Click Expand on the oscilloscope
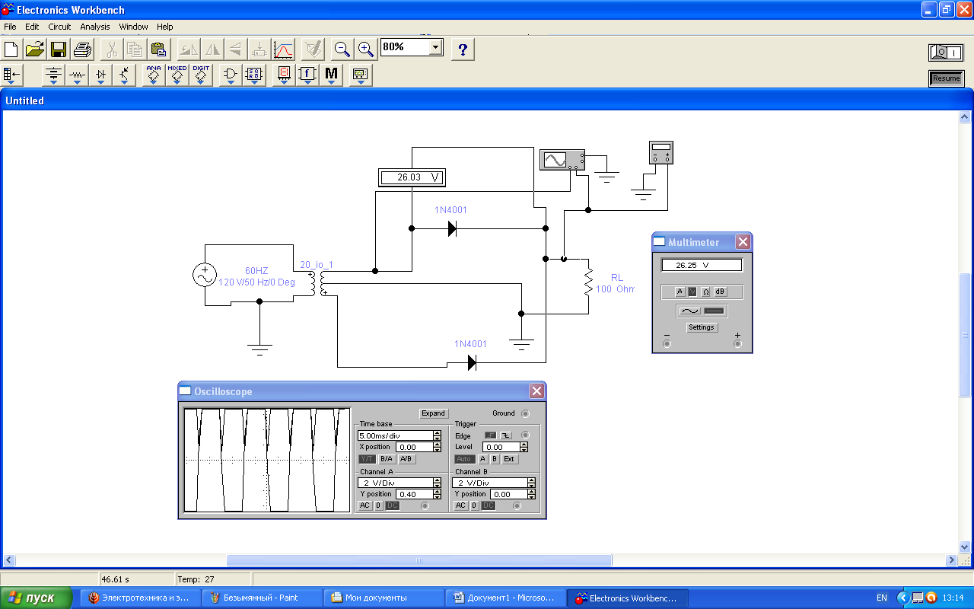The width and height of the screenshot is (974, 609). tap(433, 413)
